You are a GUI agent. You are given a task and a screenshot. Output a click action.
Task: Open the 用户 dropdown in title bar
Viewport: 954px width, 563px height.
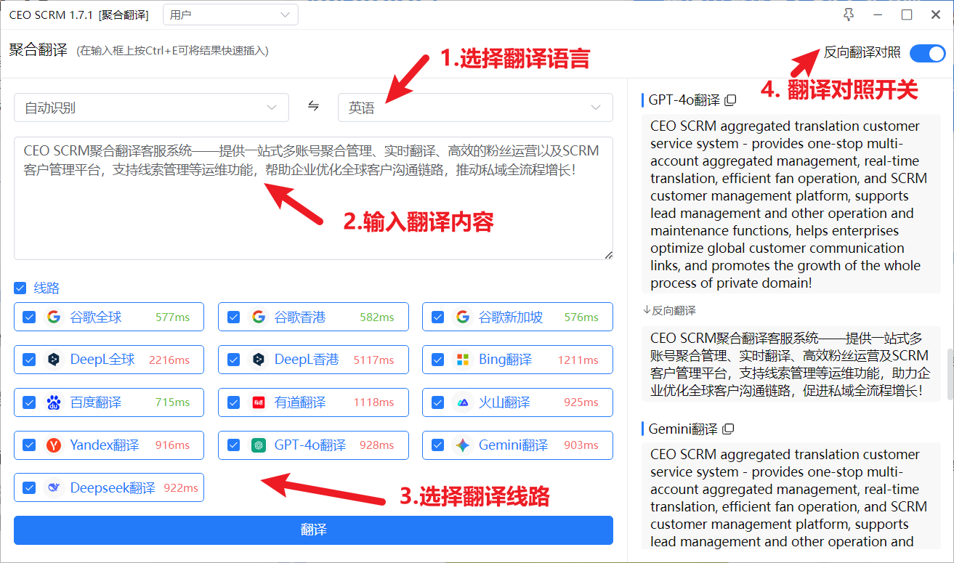(x=230, y=15)
